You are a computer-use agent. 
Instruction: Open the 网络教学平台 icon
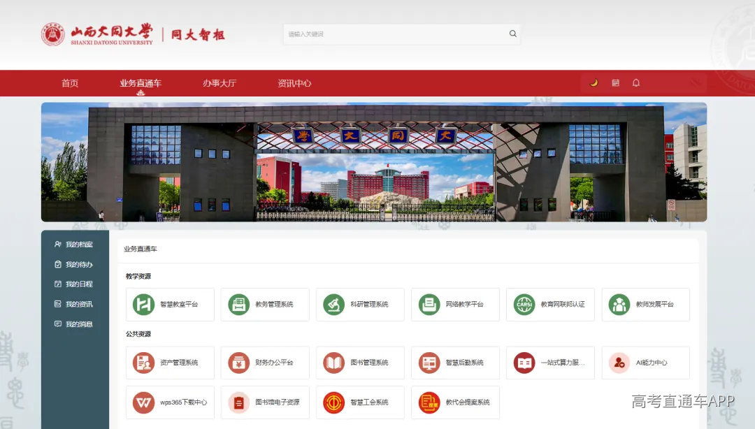(429, 305)
